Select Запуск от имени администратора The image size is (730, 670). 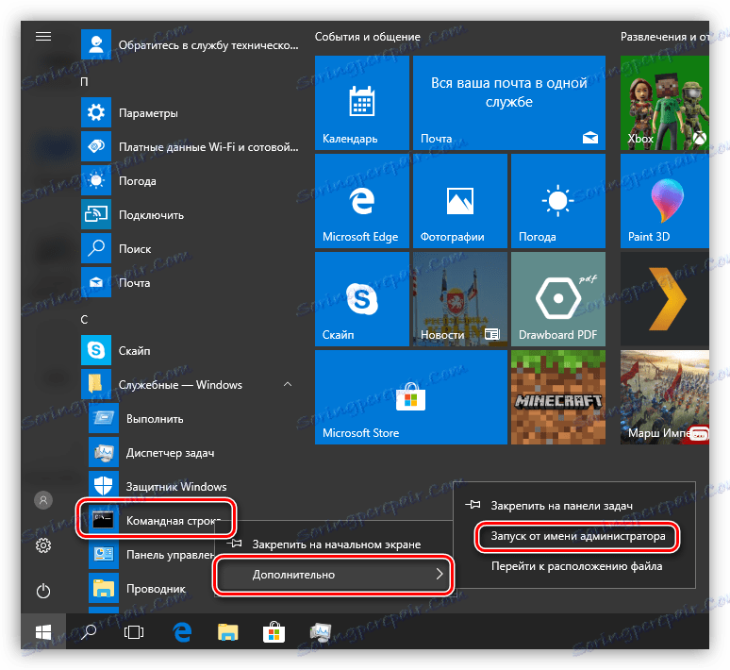tap(577, 536)
